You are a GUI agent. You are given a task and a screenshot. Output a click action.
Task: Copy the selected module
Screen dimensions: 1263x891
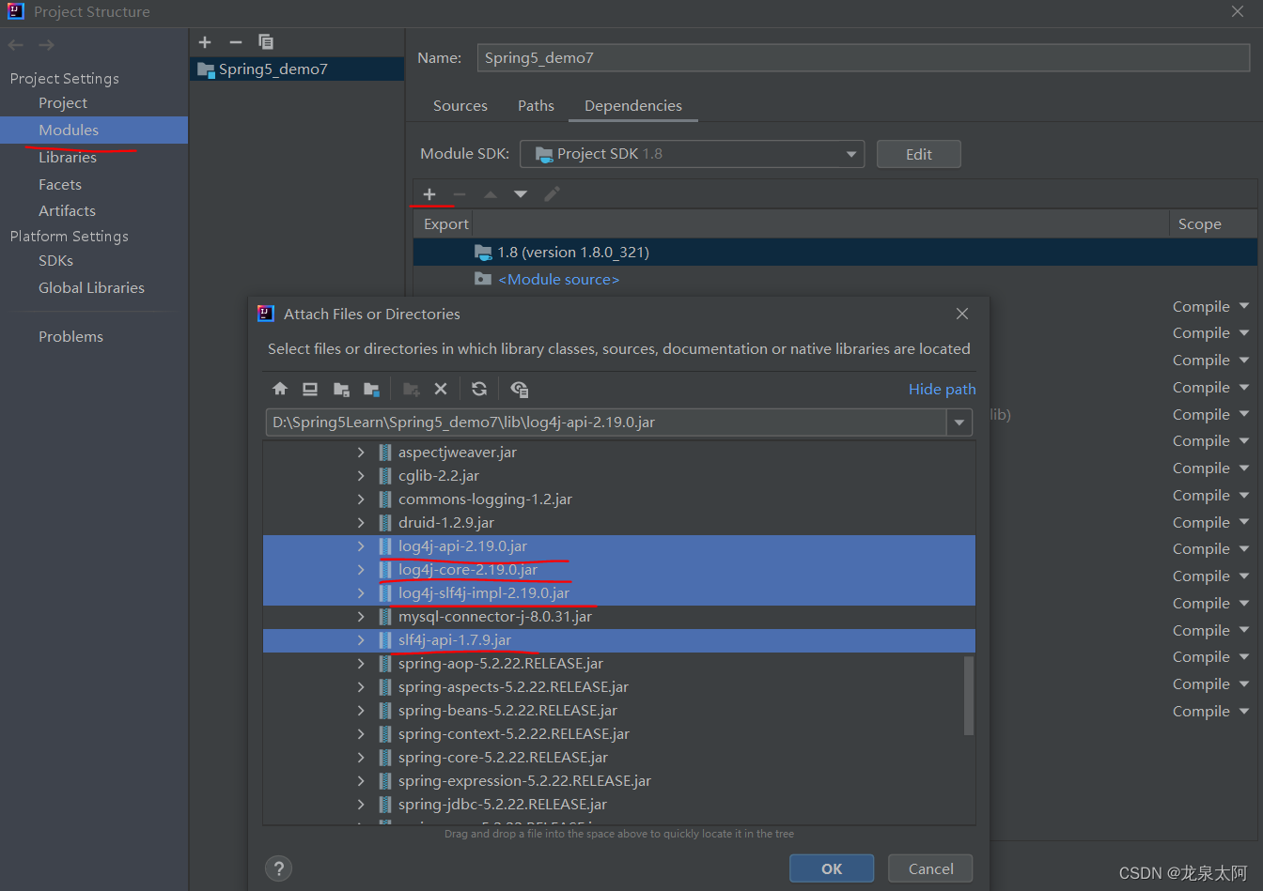click(266, 42)
